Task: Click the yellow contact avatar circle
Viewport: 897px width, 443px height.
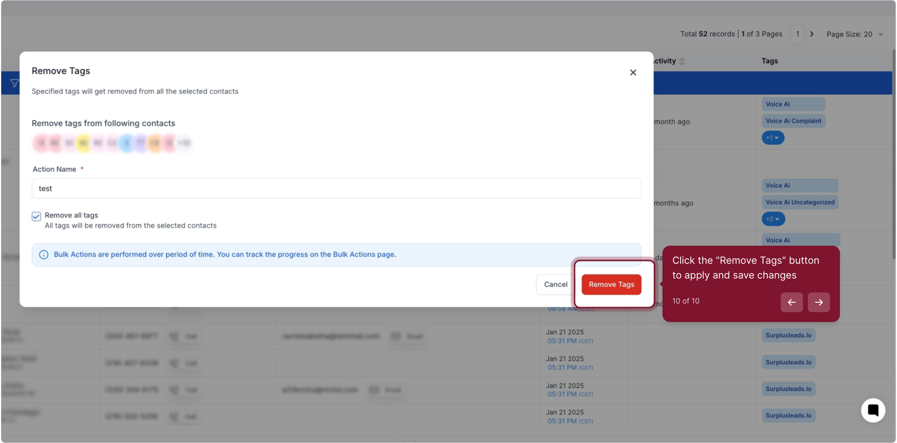Action: click(83, 143)
